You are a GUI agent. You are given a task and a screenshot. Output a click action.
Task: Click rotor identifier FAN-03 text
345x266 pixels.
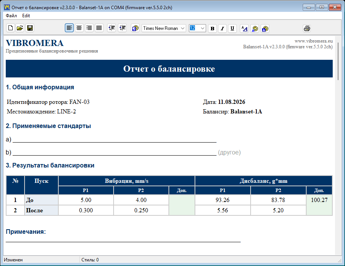(79, 102)
